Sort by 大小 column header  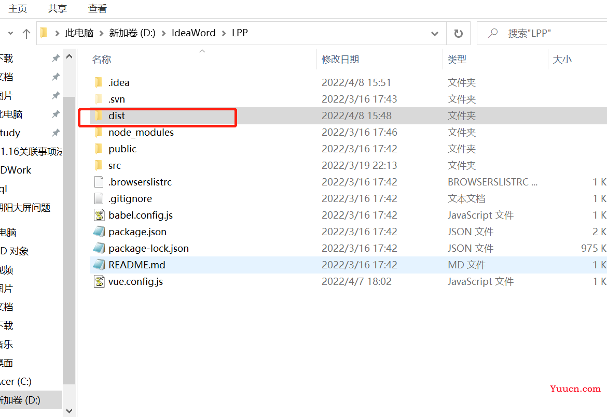pos(562,59)
